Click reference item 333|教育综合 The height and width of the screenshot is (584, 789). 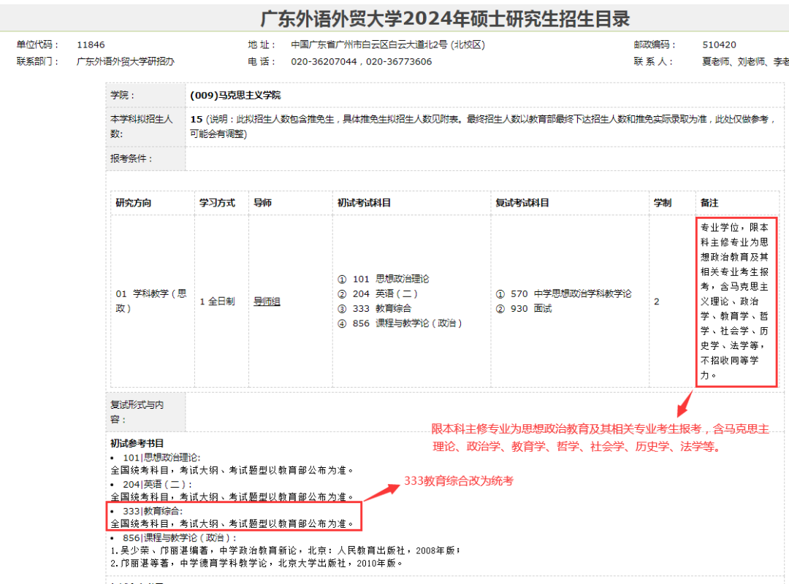coord(153,511)
